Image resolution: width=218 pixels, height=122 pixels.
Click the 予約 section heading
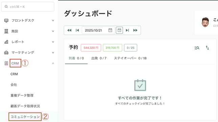tap(73, 47)
